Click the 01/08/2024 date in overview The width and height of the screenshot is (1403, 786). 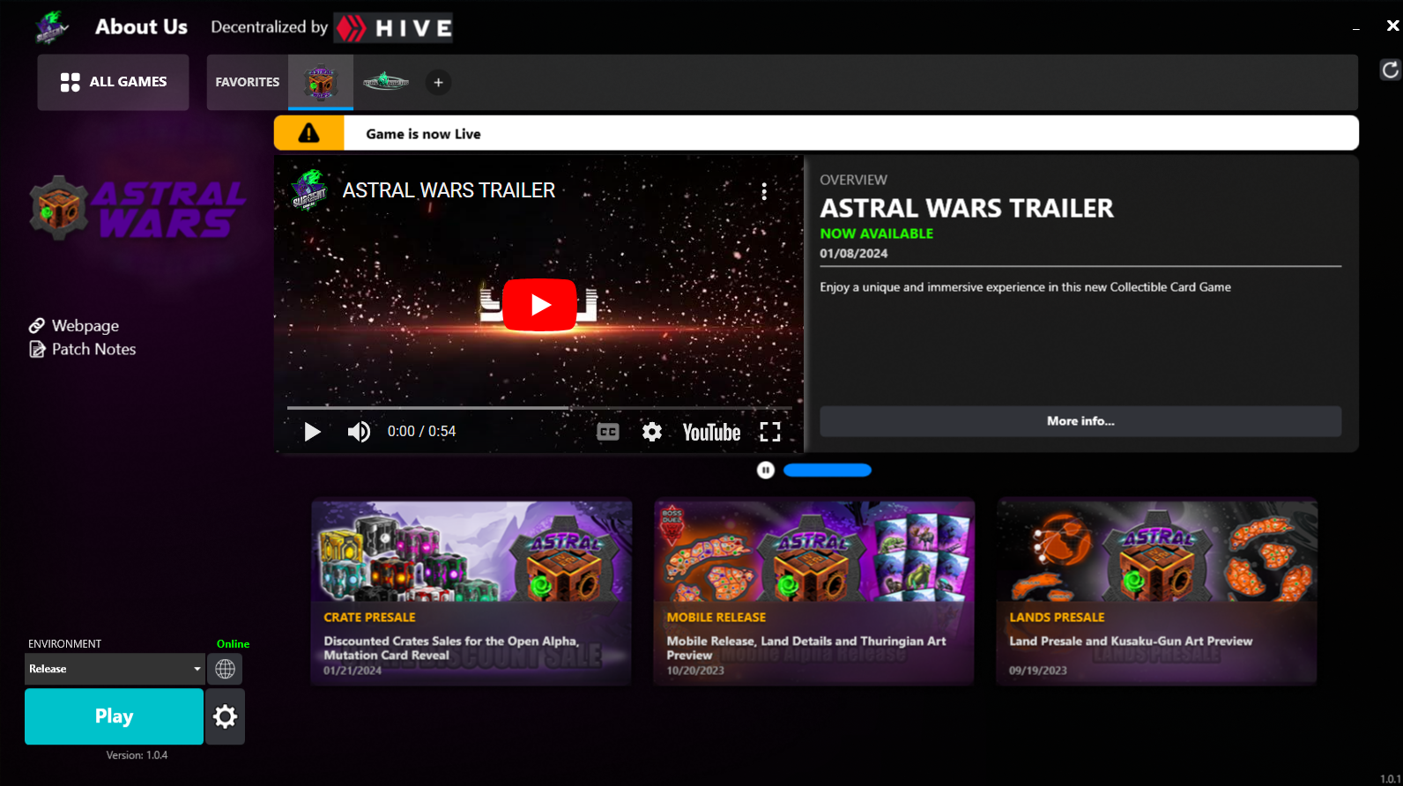854,254
